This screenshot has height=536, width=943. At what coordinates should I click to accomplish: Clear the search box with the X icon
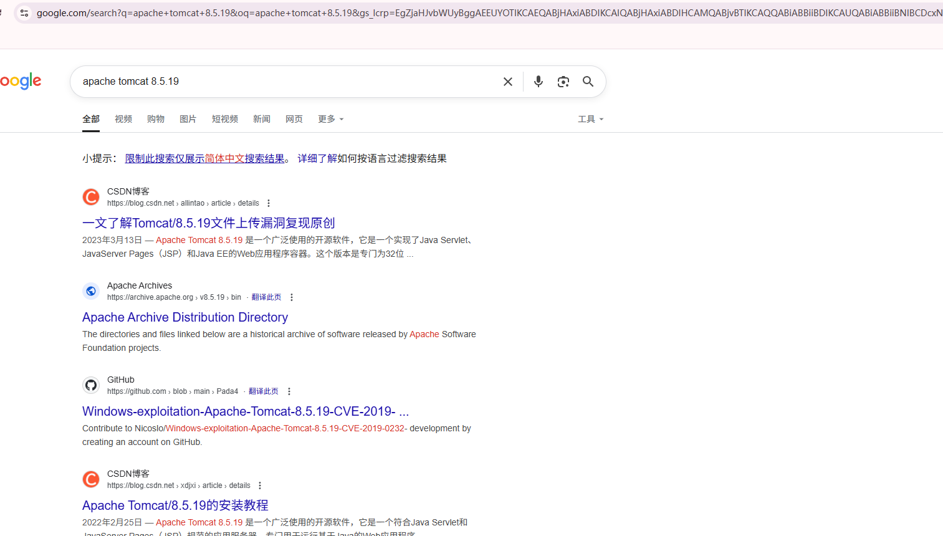(508, 82)
